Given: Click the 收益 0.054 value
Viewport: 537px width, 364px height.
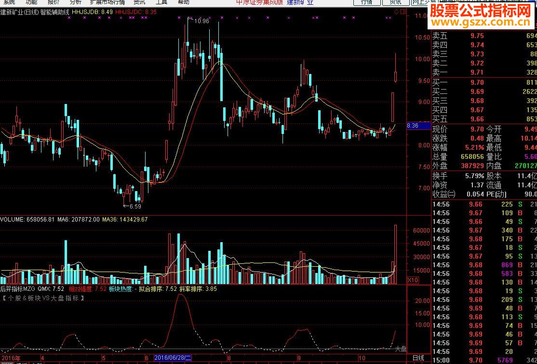Looking at the screenshot, I should point(474,195).
